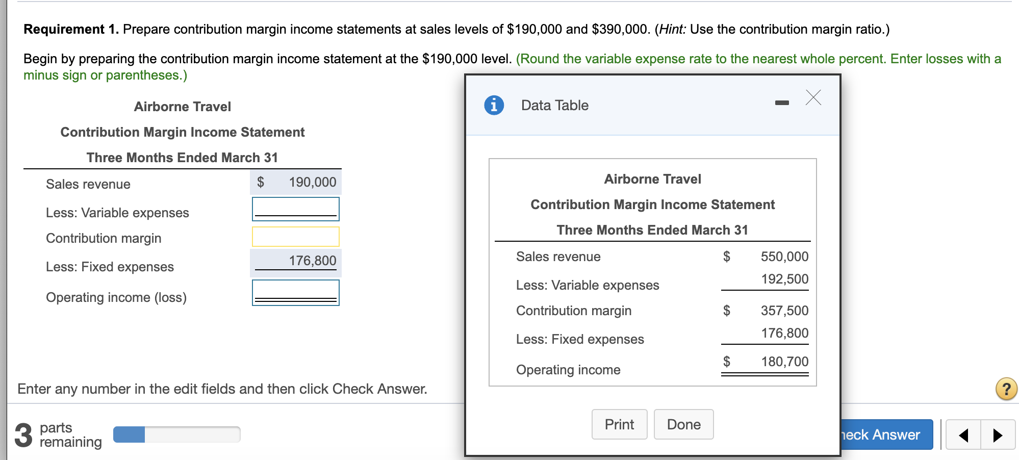Select the Contribution margin input field
The image size is (1019, 460).
tap(295, 236)
